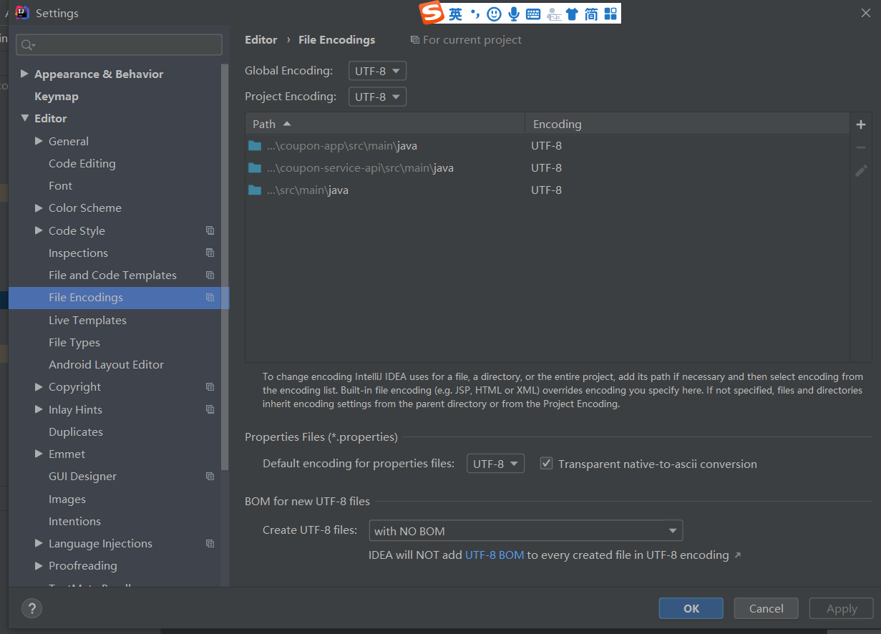881x634 pixels.
Task: Click the Sogou soft keyboard icon
Action: point(533,14)
